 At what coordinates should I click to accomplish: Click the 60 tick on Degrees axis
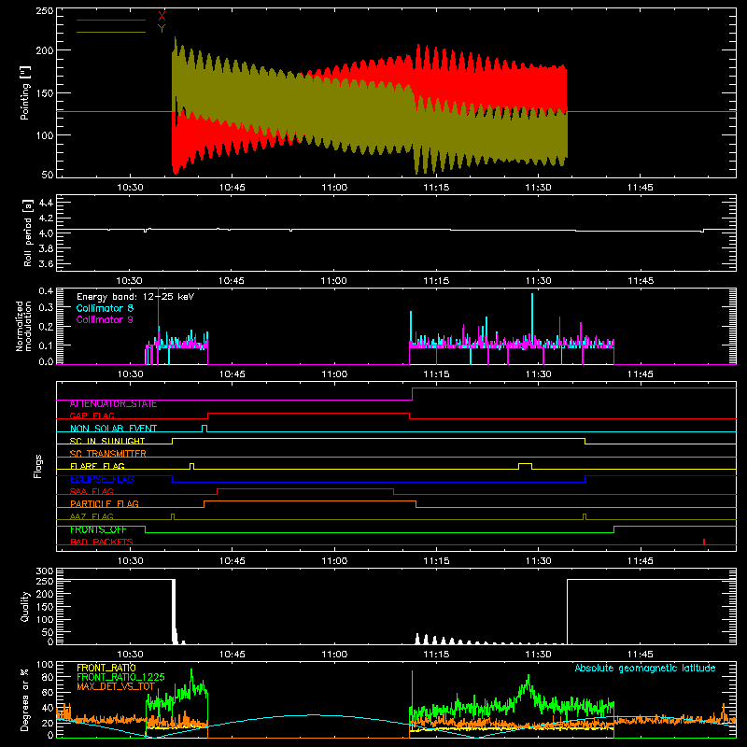point(48,692)
